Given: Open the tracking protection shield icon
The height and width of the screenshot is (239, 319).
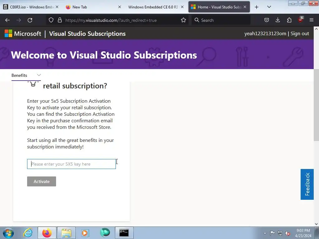Looking at the screenshot, I should [51, 20].
